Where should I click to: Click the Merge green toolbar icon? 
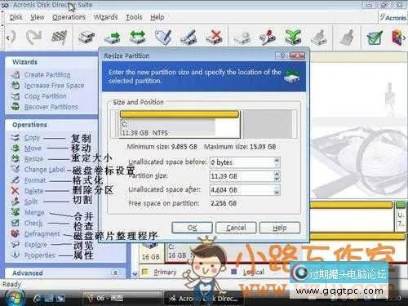[x=293, y=37]
